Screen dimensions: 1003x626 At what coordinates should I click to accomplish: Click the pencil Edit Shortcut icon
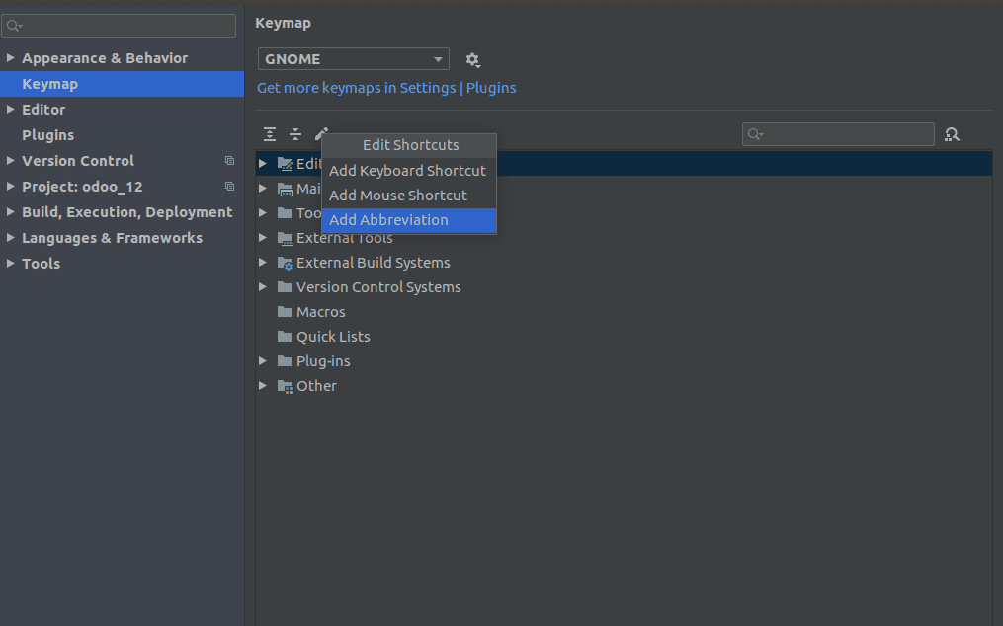pos(321,133)
